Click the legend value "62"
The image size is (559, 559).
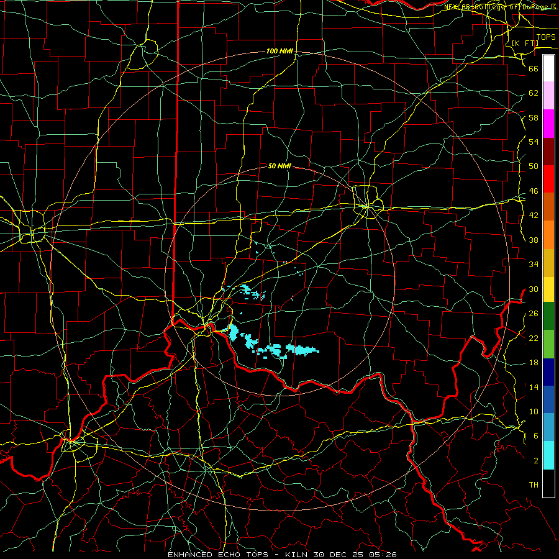tap(534, 93)
